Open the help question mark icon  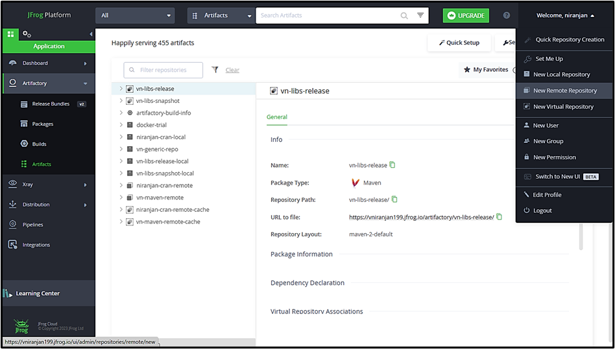point(507,16)
